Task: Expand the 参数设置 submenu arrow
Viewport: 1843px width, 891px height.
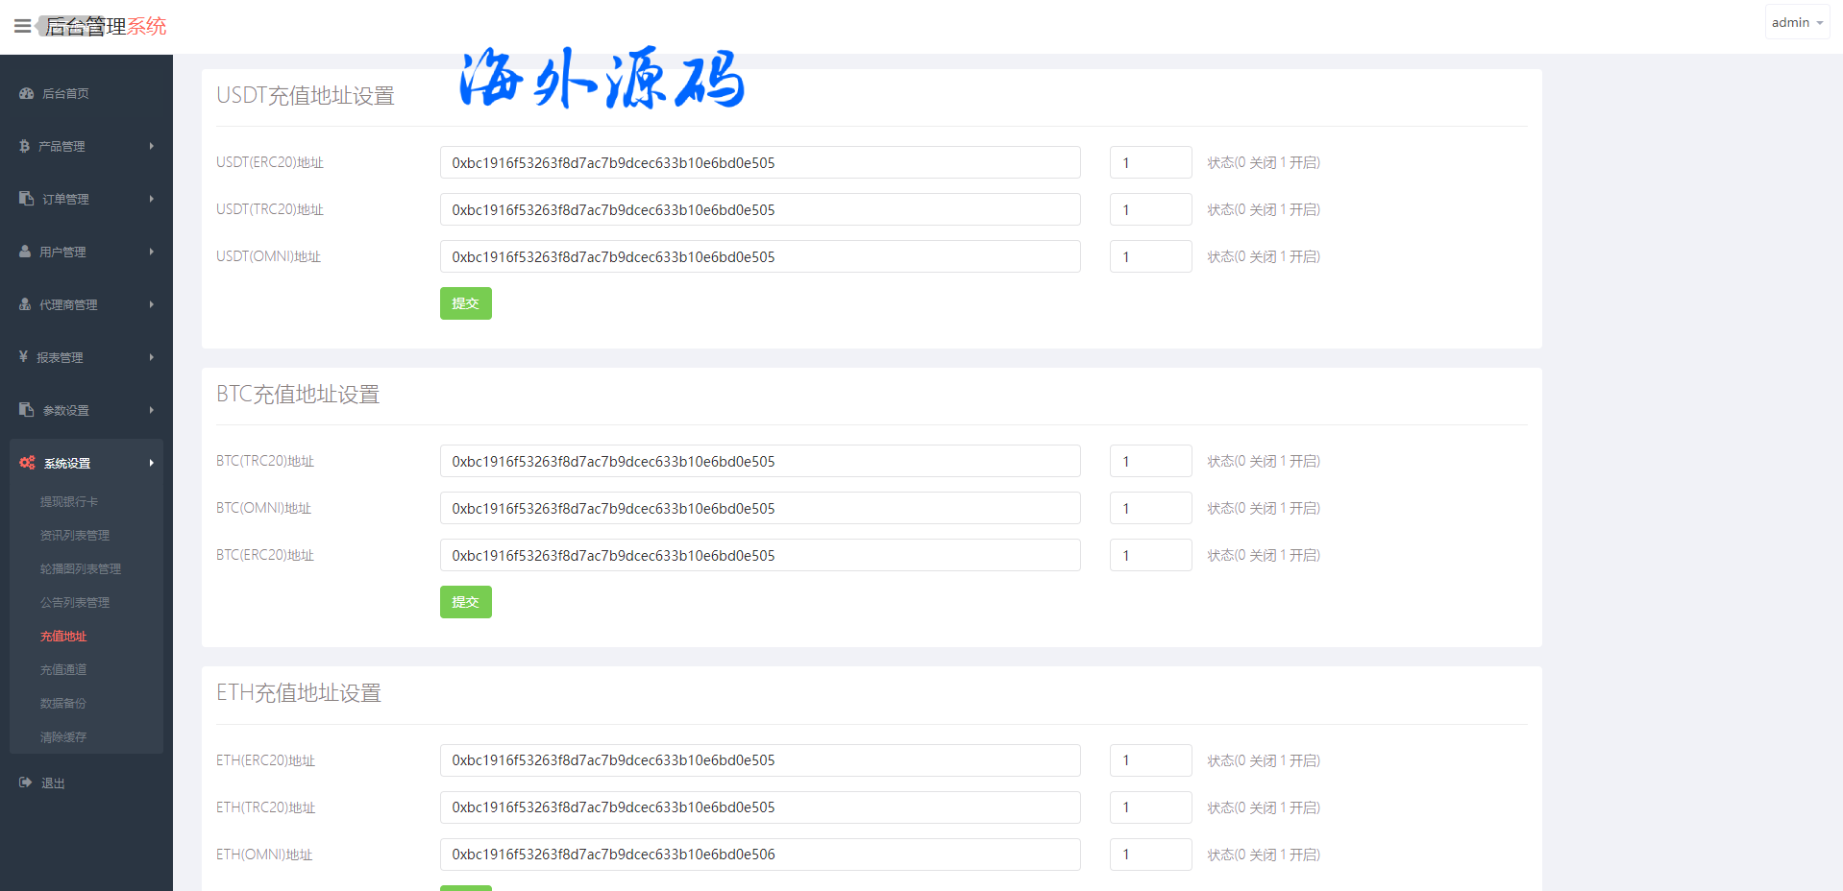Action: tap(151, 410)
